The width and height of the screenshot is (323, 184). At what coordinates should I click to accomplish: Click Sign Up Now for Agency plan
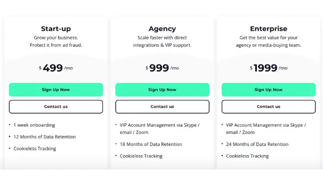click(x=162, y=90)
